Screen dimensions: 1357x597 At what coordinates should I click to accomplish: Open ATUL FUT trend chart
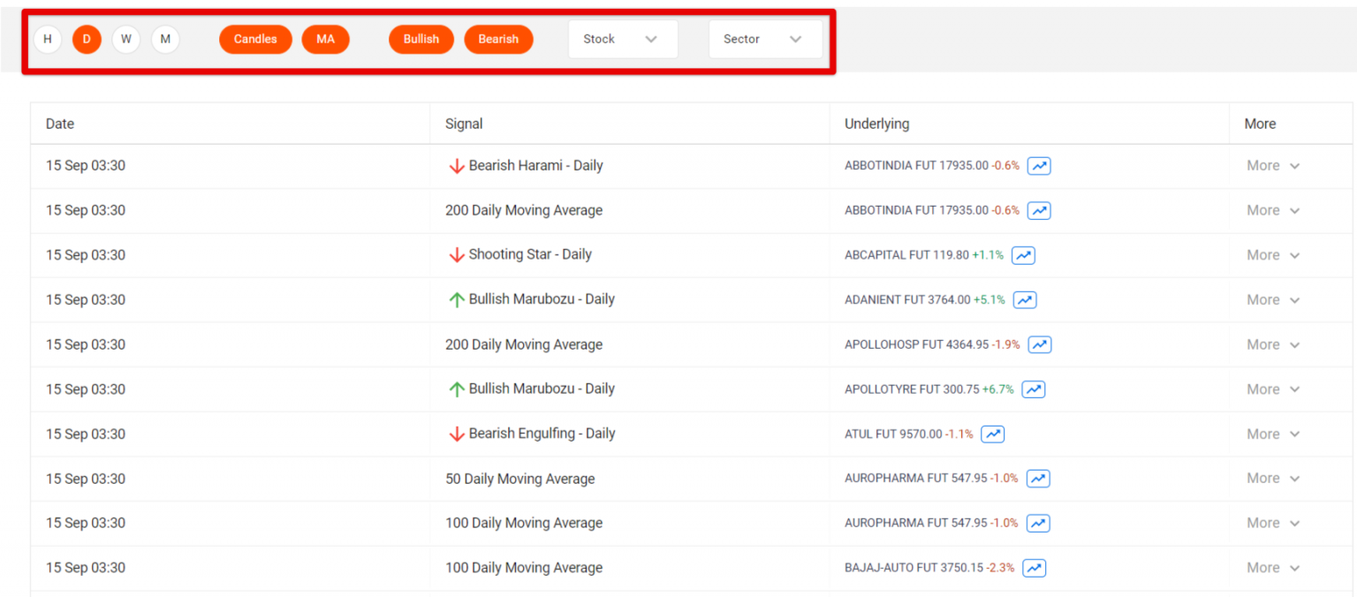pyautogui.click(x=992, y=434)
